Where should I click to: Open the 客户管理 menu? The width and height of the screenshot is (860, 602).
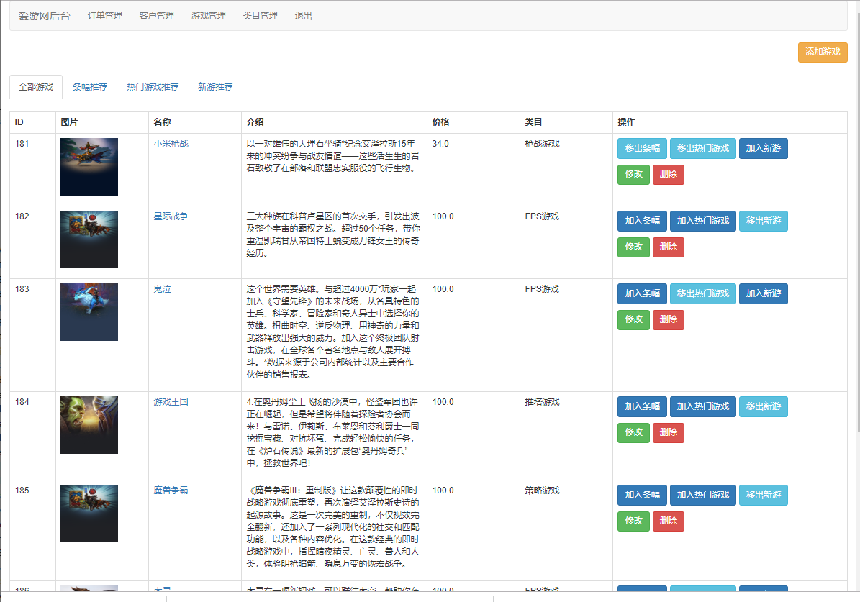pos(156,14)
